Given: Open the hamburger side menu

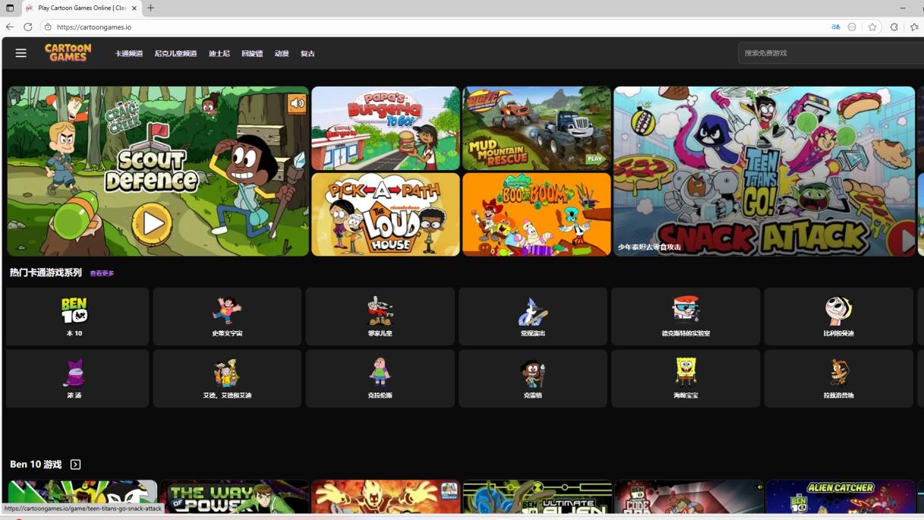Looking at the screenshot, I should 20,53.
